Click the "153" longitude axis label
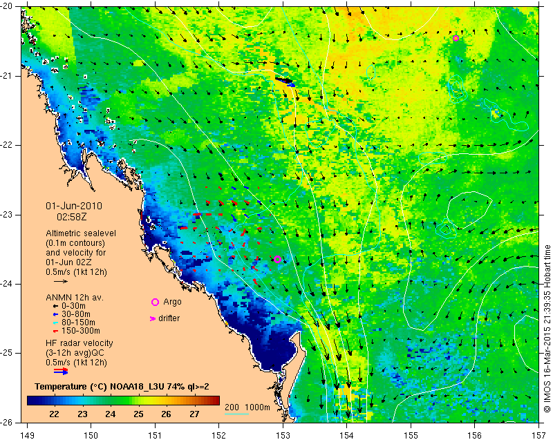The height and width of the screenshot is (442, 553). 283,436
